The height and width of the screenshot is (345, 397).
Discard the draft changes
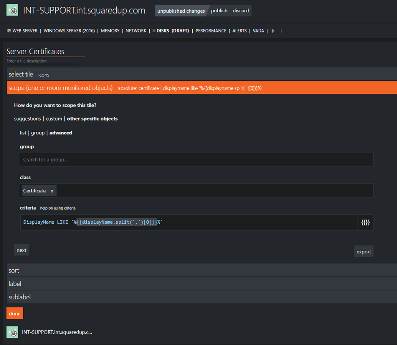point(241,11)
